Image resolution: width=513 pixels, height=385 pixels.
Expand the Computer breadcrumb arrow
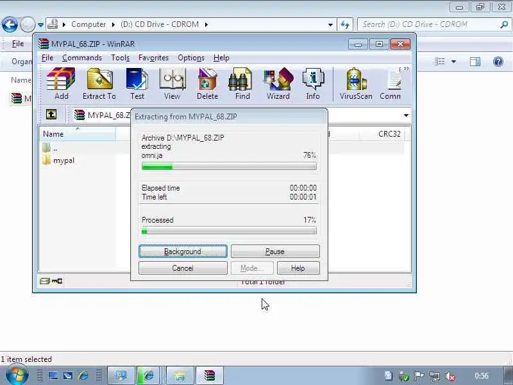pos(114,24)
